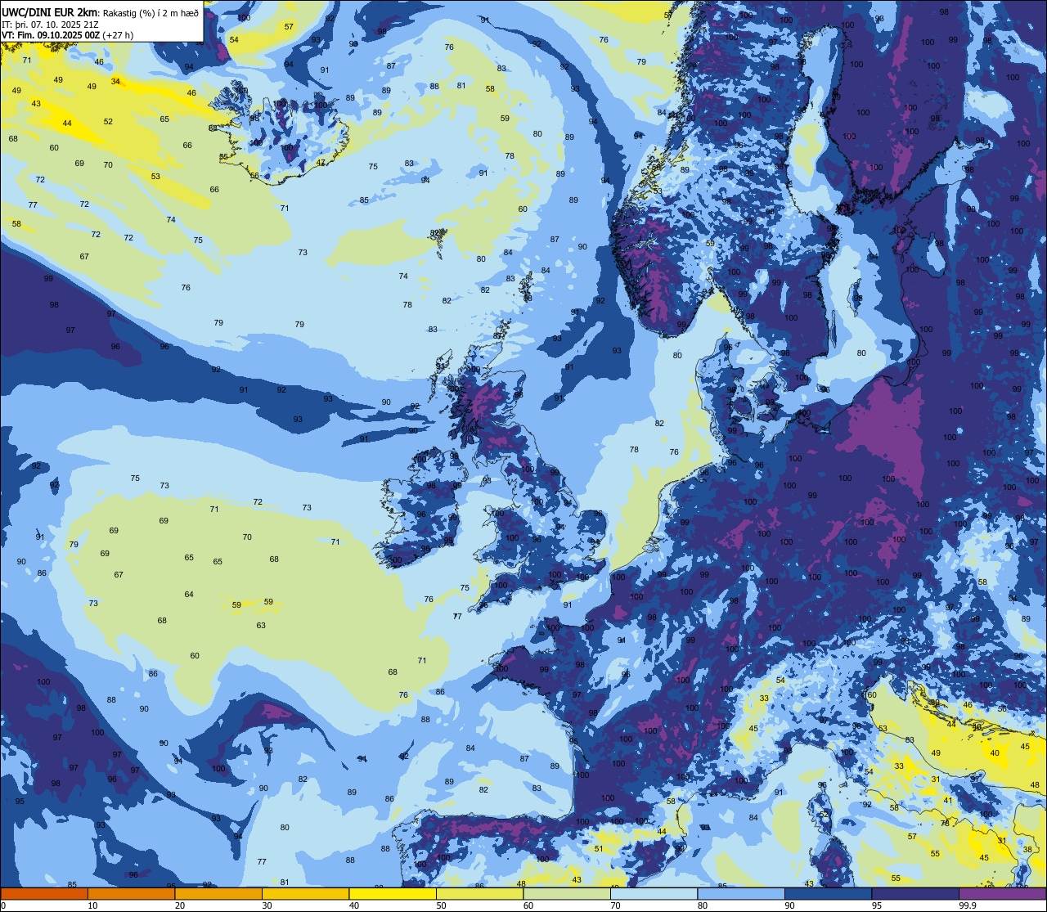Click the '(+27 h)' forecast offset text
Viewport: 1047px width, 912px height.
tap(118, 35)
